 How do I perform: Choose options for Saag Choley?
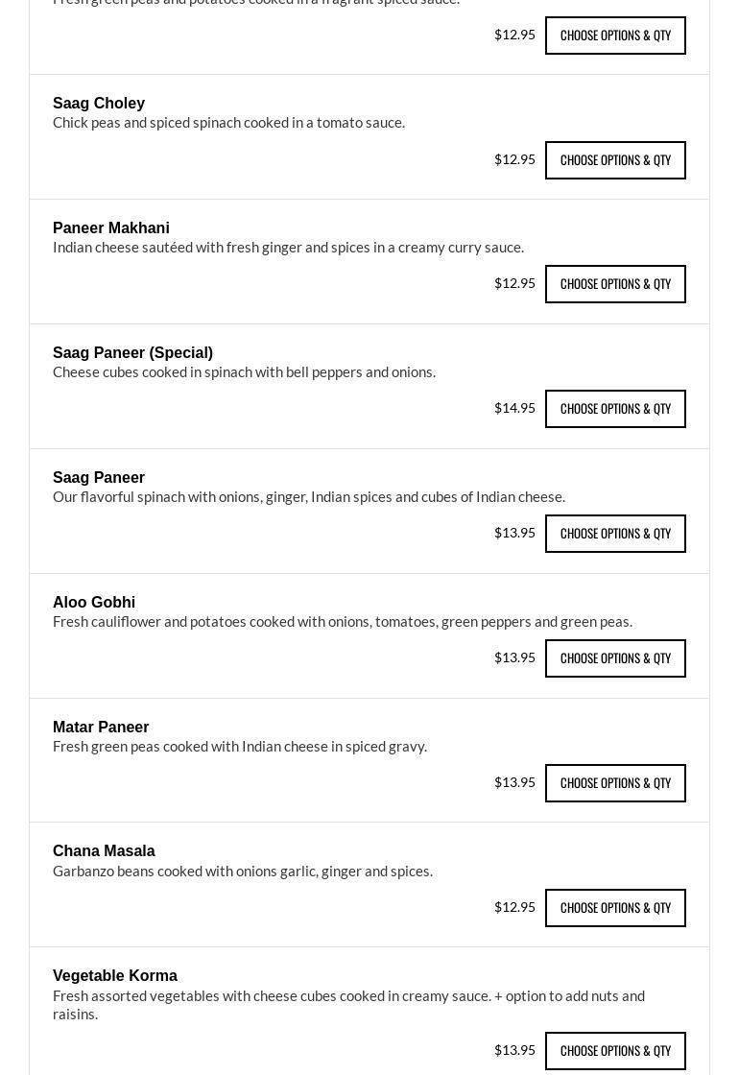[x=615, y=160]
